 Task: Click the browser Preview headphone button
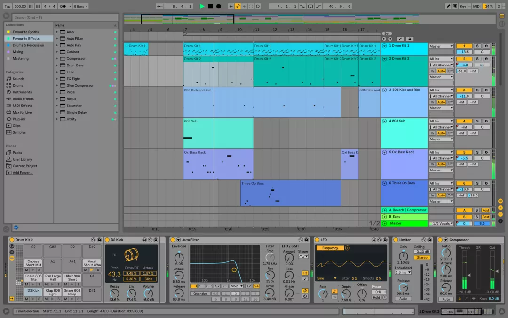(16, 228)
